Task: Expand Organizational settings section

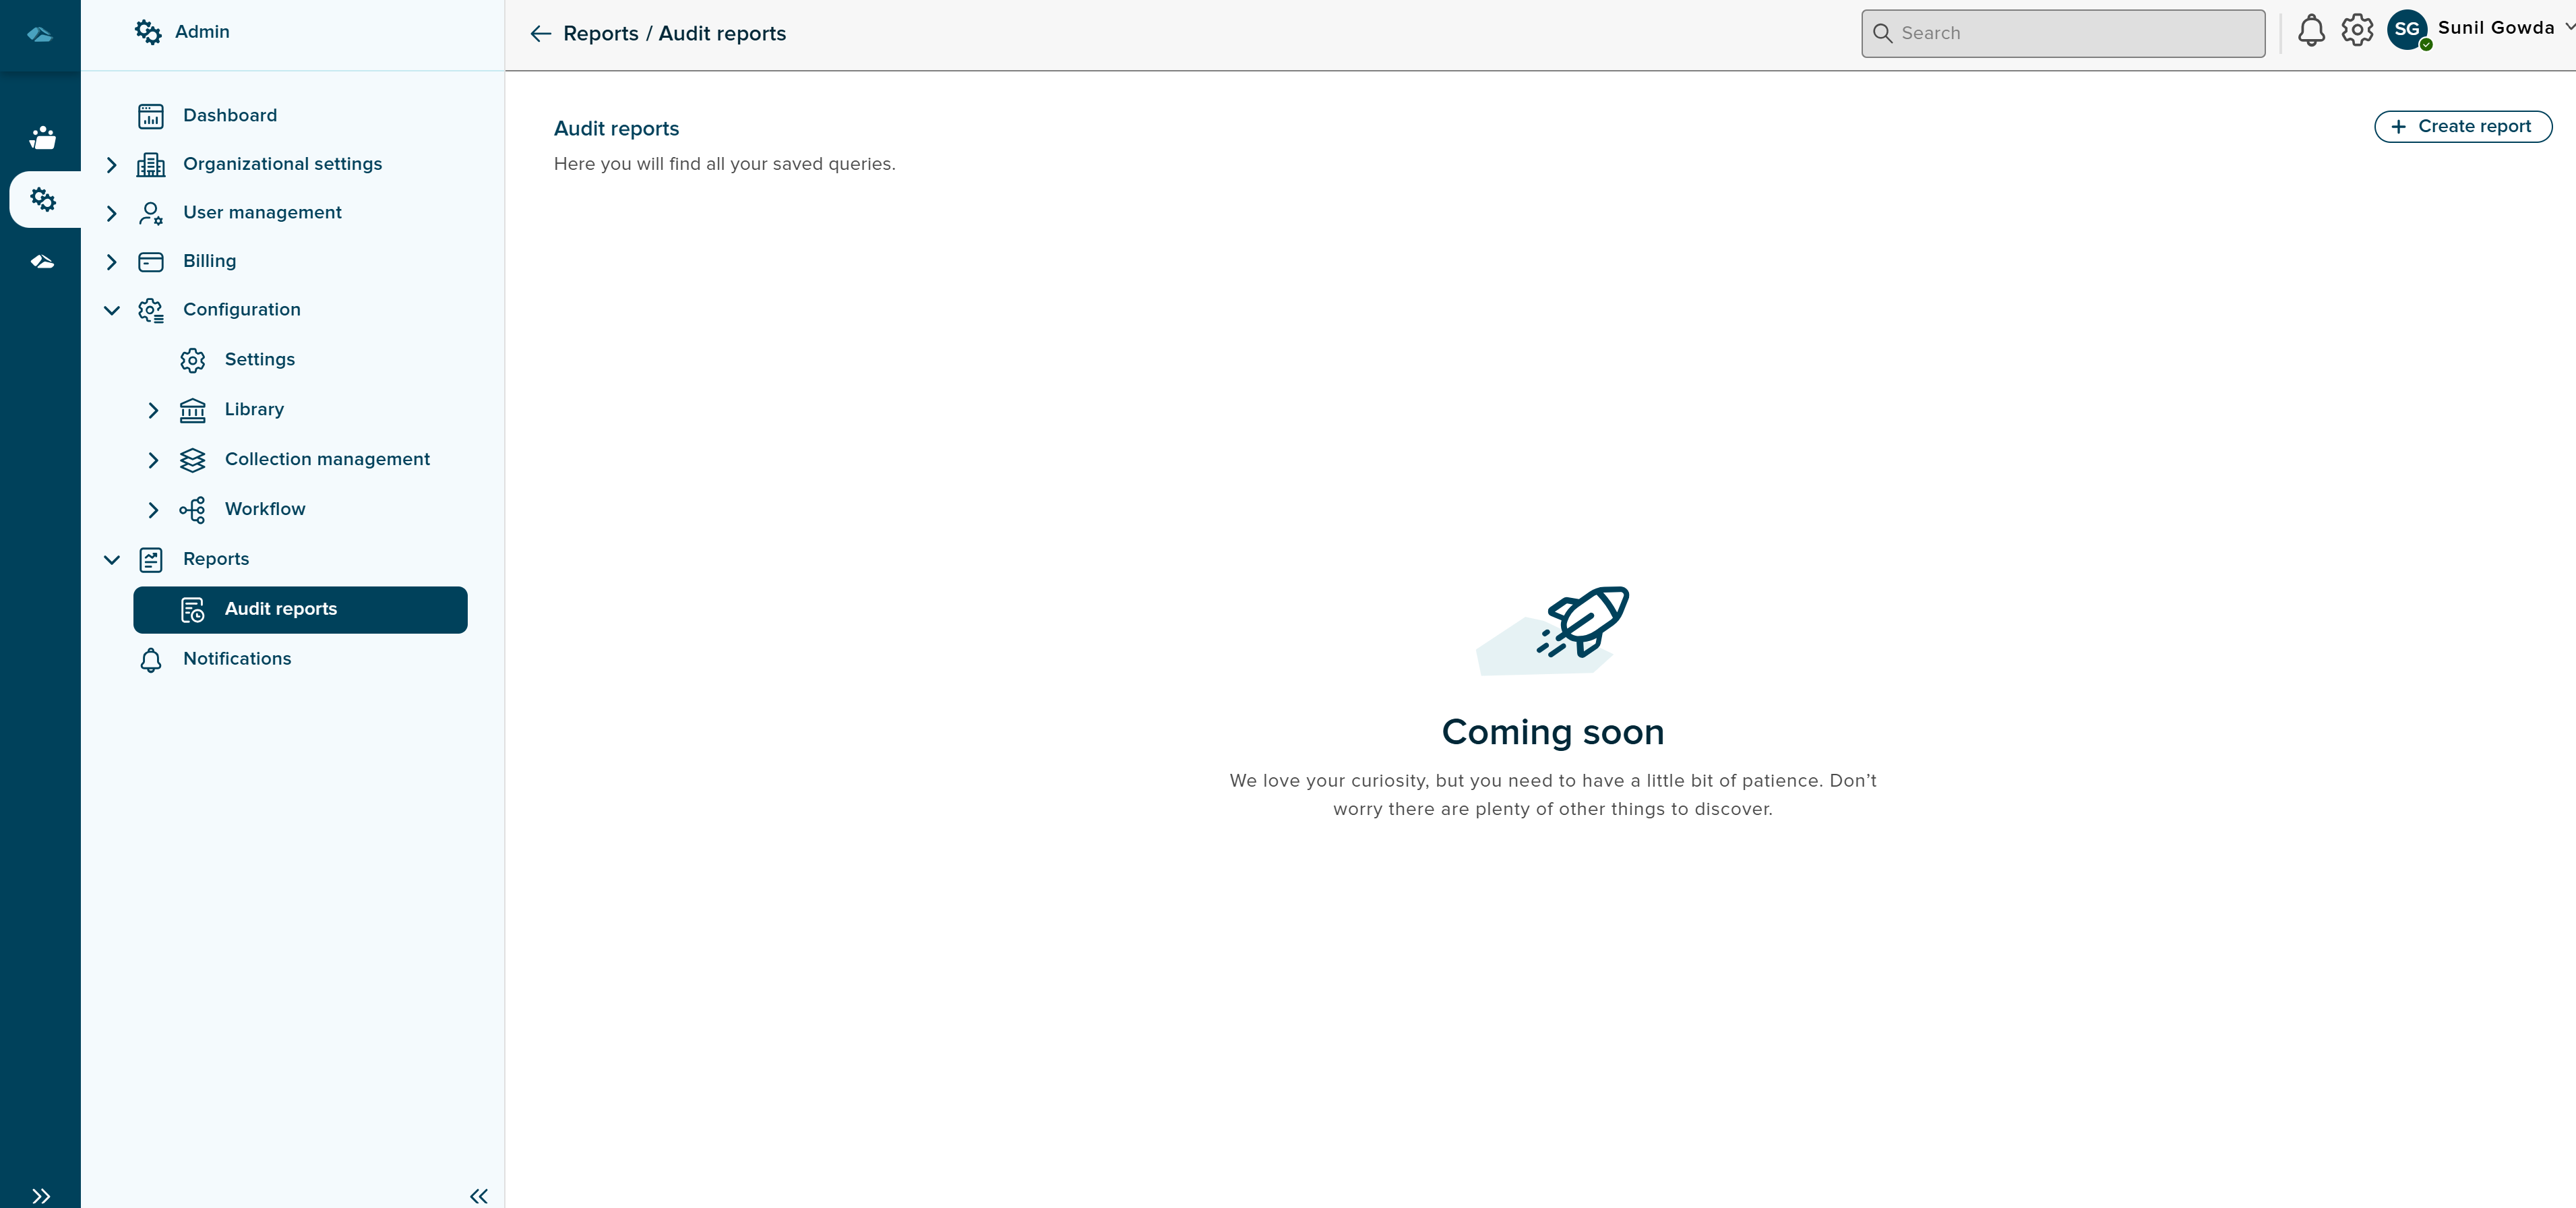Action: tap(112, 165)
